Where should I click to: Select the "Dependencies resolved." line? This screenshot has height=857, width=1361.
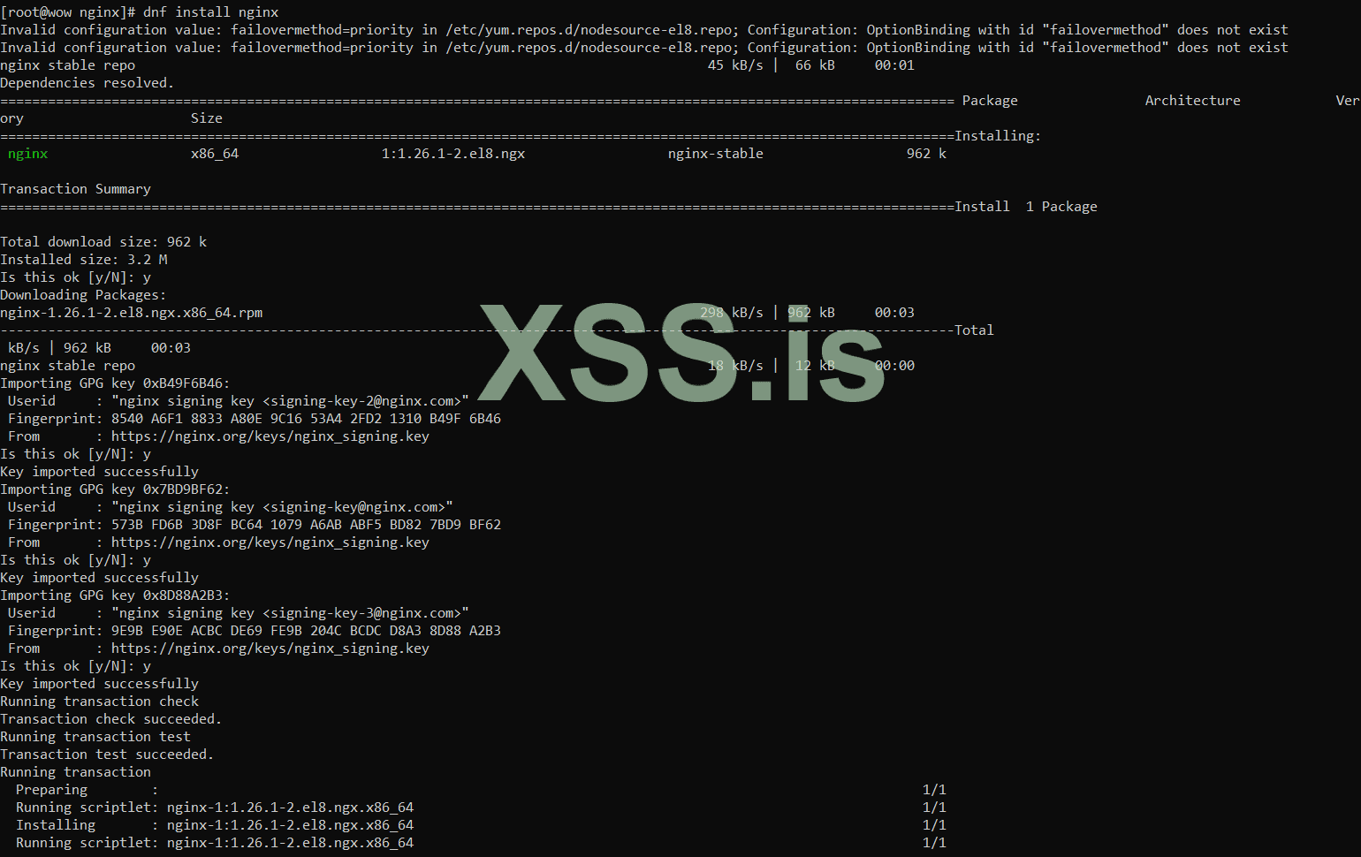click(x=87, y=83)
